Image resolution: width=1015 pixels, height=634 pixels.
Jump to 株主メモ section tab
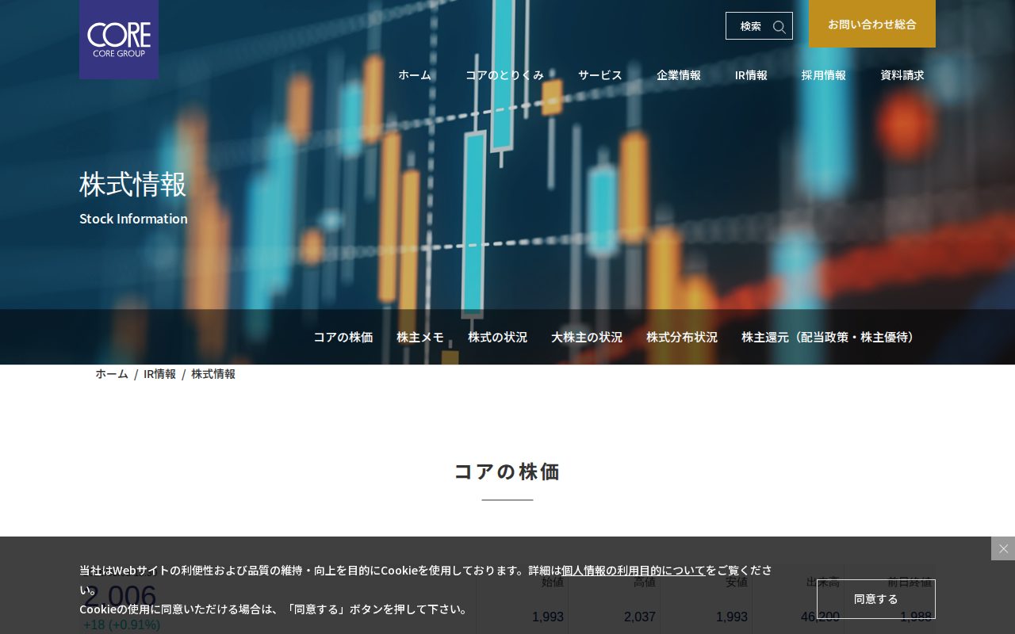[x=420, y=337]
